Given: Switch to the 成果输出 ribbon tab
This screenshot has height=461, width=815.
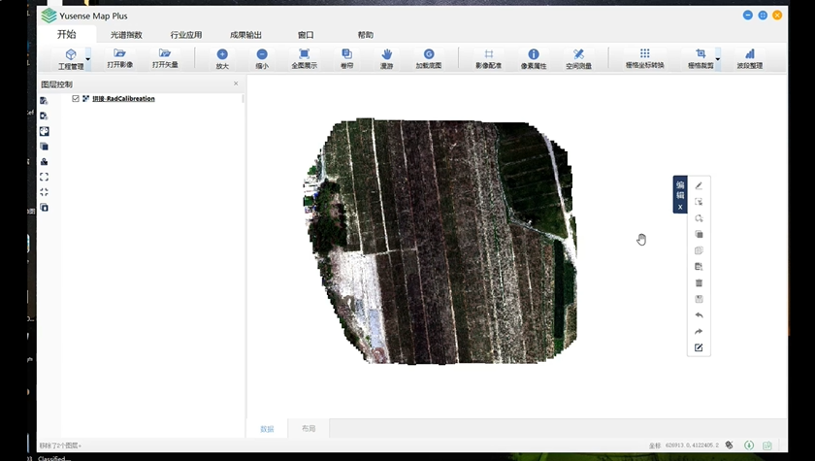Looking at the screenshot, I should tap(245, 35).
